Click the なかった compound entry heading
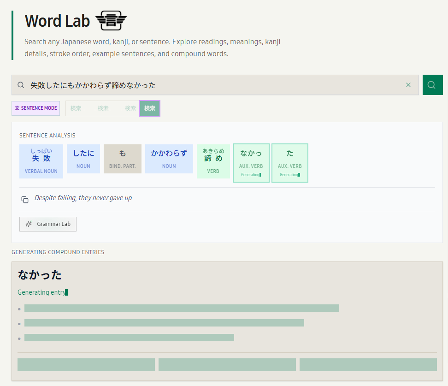Viewport: 448px width, 386px height. pos(40,275)
